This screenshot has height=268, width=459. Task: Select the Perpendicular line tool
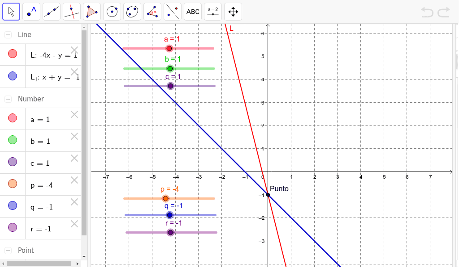(72, 12)
